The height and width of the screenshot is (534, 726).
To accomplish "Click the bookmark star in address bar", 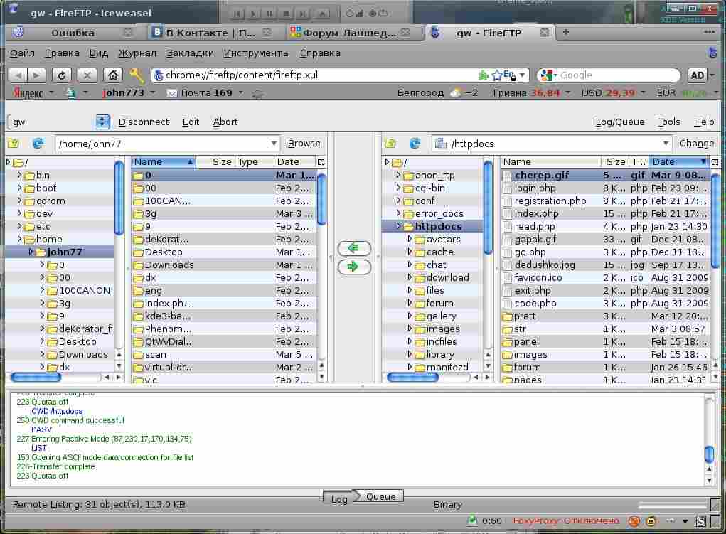I will [497, 75].
